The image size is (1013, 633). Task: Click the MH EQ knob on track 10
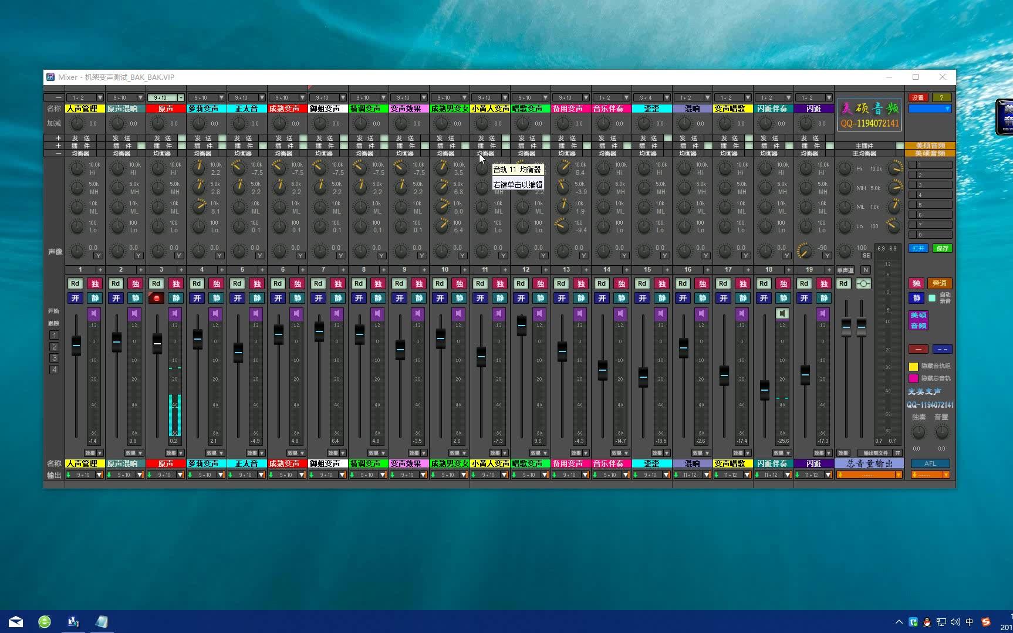click(442, 188)
